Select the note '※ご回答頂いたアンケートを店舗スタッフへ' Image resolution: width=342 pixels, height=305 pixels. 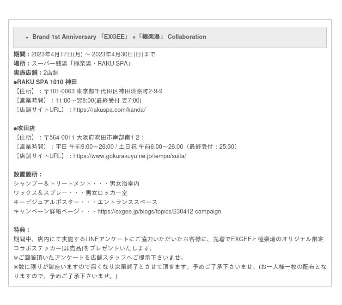coord(99,257)
